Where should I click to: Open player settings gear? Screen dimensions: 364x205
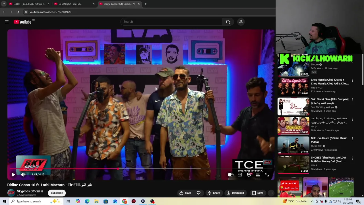tap(249, 175)
